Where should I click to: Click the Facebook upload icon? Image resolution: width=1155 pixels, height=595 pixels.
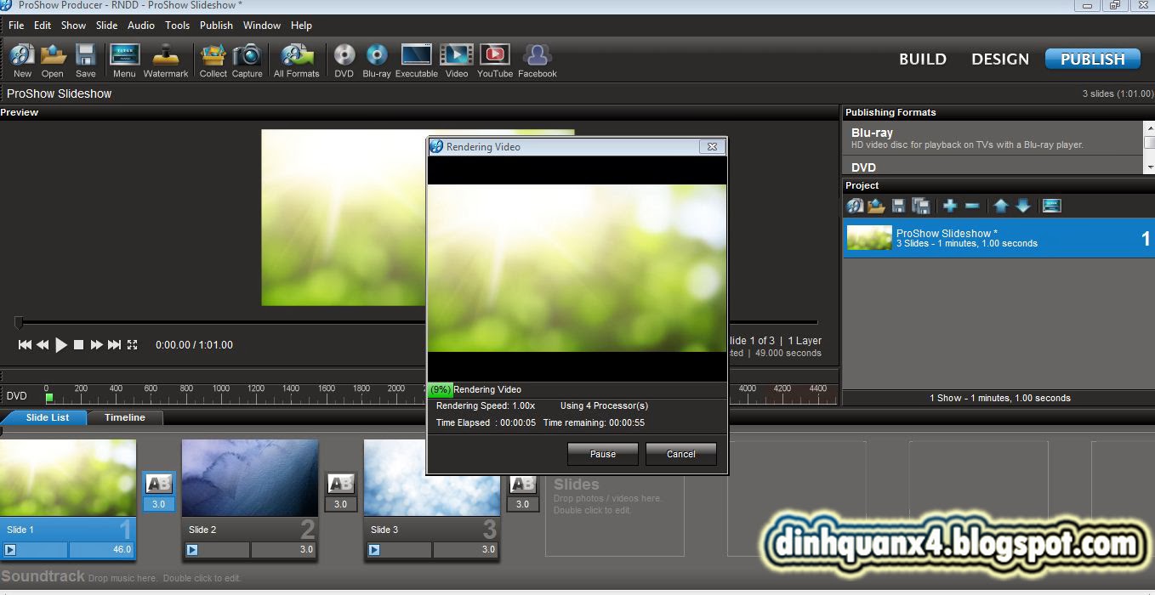point(537,59)
